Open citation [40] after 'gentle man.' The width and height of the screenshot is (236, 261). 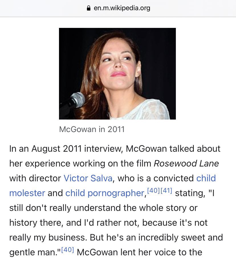click(68, 250)
